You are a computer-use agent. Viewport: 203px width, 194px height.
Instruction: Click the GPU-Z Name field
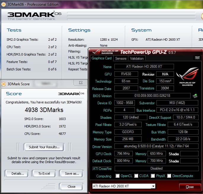144,67
